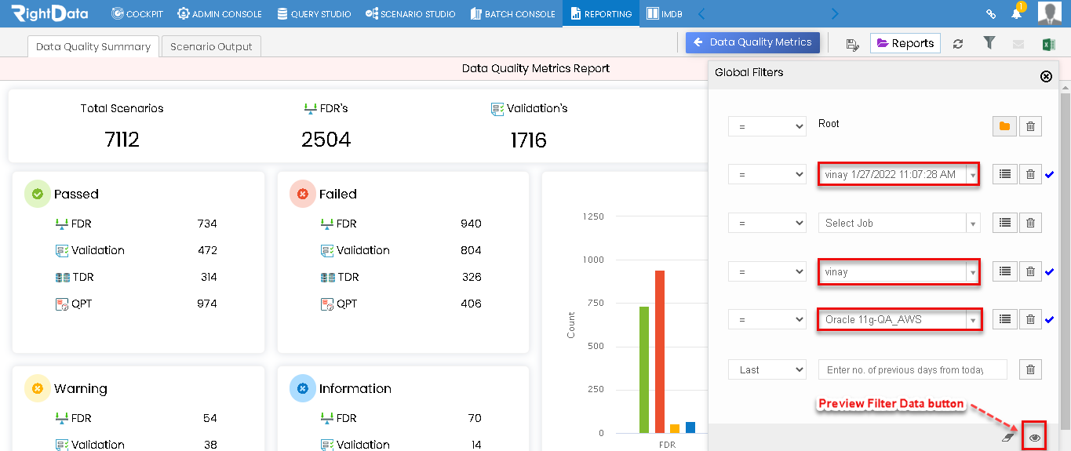Toggle the checkmark beside Oracle 11g-QA_AWS filter
This screenshot has height=451, width=1071.
point(1051,319)
